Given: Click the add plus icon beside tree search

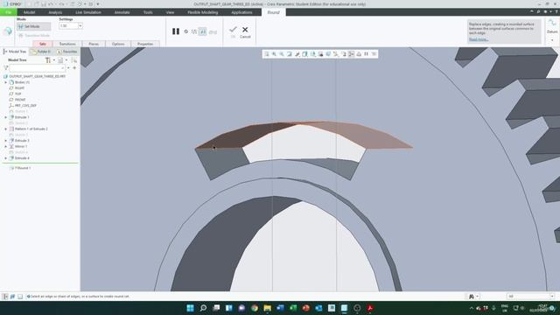Looking at the screenshot, I should tap(74, 67).
